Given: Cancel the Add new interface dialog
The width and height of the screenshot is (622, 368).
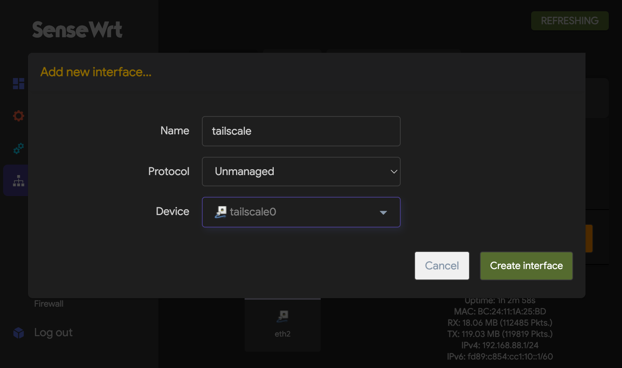Looking at the screenshot, I should [x=441, y=266].
